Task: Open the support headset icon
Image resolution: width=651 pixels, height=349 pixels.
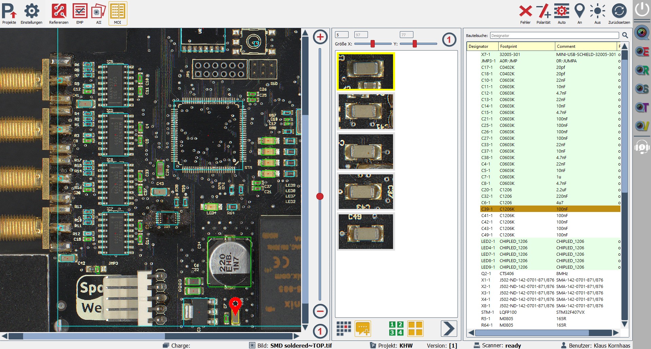Action: pyautogui.click(x=642, y=147)
